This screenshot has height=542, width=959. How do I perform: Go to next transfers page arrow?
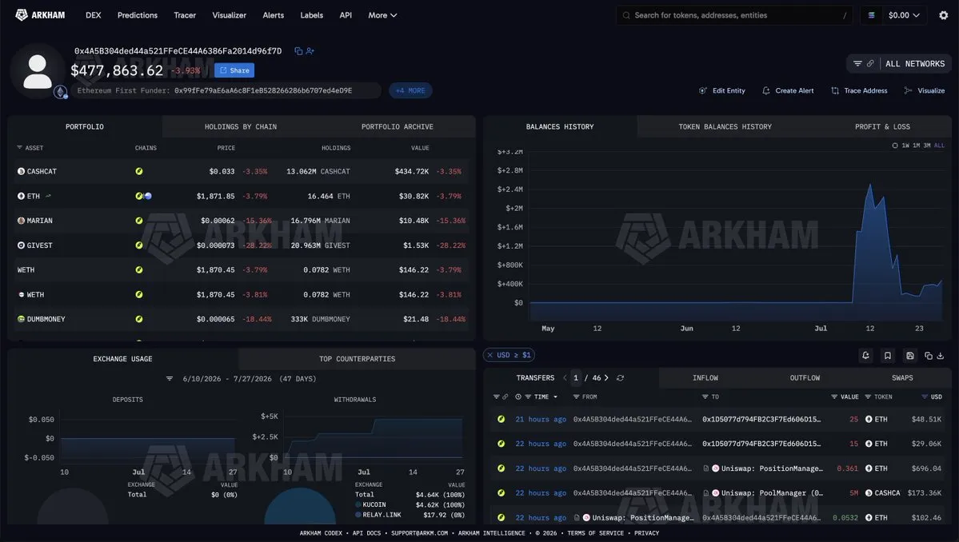(x=606, y=378)
